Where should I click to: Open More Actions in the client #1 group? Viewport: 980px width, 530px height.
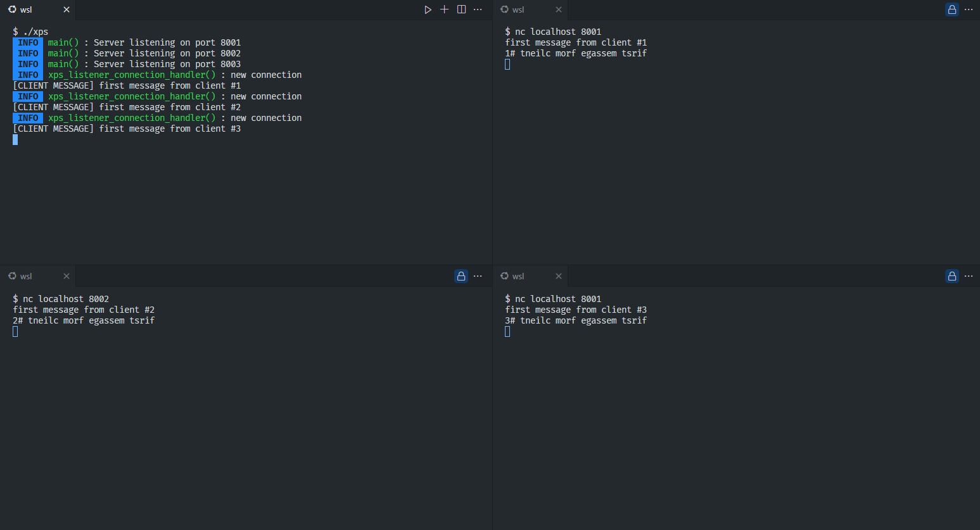click(969, 9)
